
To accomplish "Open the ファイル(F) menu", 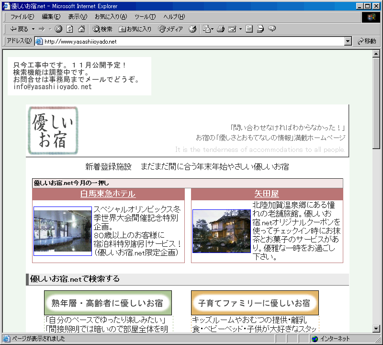I will click(x=22, y=17).
